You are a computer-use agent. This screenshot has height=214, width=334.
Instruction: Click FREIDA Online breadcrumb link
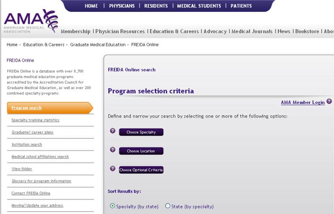point(145,44)
